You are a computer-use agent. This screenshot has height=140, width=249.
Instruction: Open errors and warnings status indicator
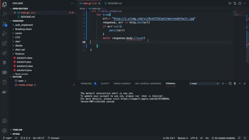[x=25, y=138]
